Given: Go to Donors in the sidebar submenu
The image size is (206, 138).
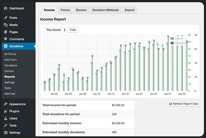Looking at the screenshot, I should (9, 71).
